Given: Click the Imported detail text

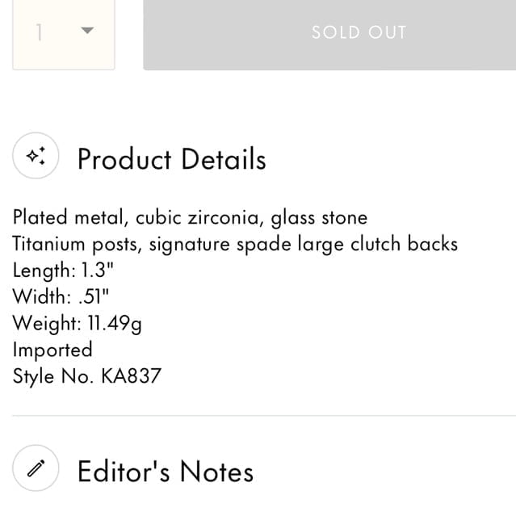Looking at the screenshot, I should click(x=52, y=350).
